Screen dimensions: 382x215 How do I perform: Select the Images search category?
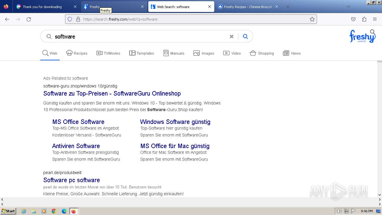coord(204,53)
